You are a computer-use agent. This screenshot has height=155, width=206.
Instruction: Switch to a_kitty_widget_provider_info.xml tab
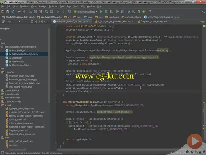click(x=114, y=21)
